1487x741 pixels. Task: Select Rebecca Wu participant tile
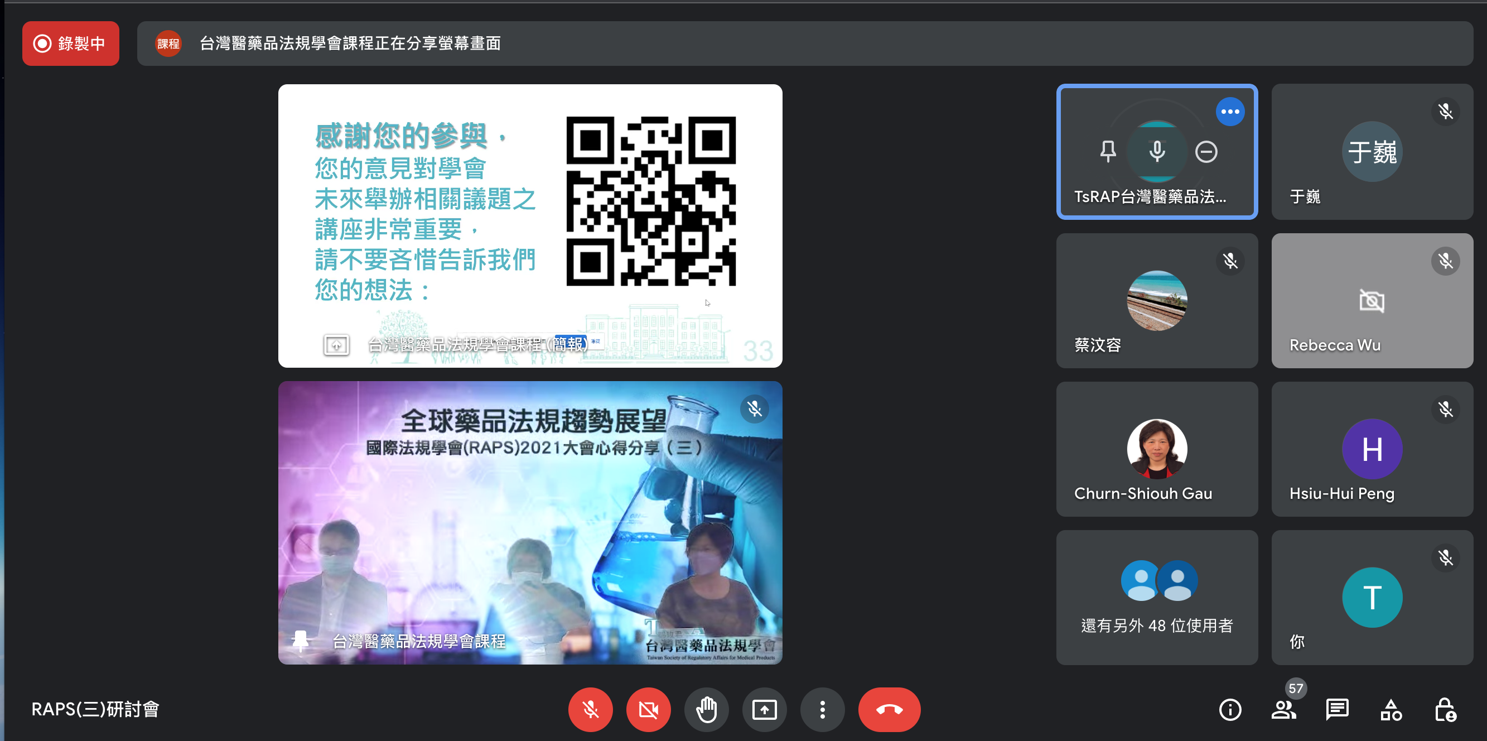[x=1372, y=300]
